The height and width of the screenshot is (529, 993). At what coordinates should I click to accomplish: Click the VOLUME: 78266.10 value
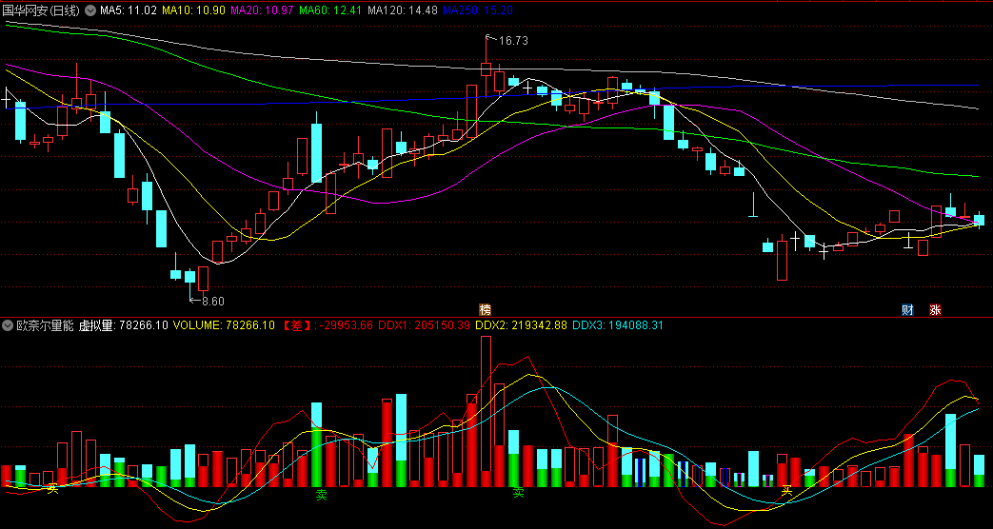(x=224, y=326)
